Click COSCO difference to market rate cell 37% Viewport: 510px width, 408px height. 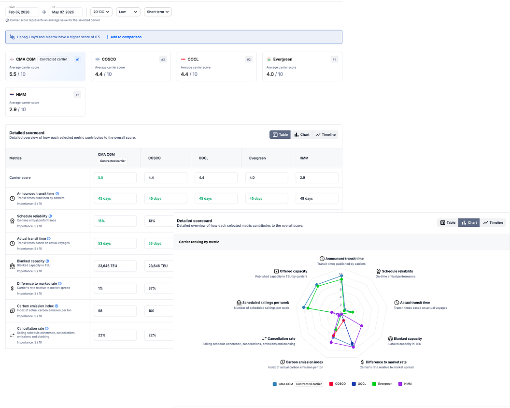pos(159,288)
